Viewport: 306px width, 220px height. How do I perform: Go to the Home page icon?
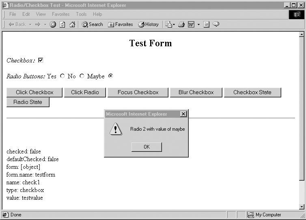[72, 24]
